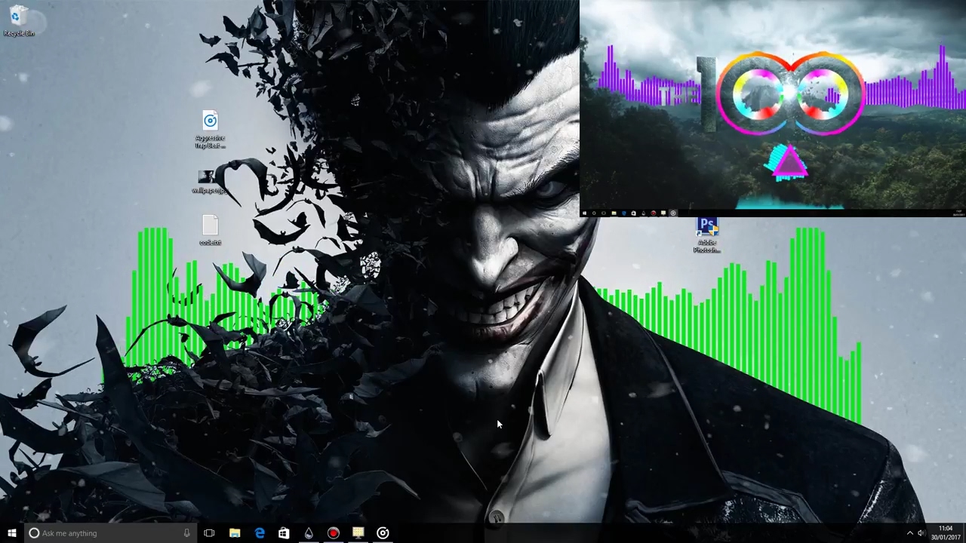Open the Windows Start menu
Viewport: 966px width, 543px height.
click(x=12, y=533)
